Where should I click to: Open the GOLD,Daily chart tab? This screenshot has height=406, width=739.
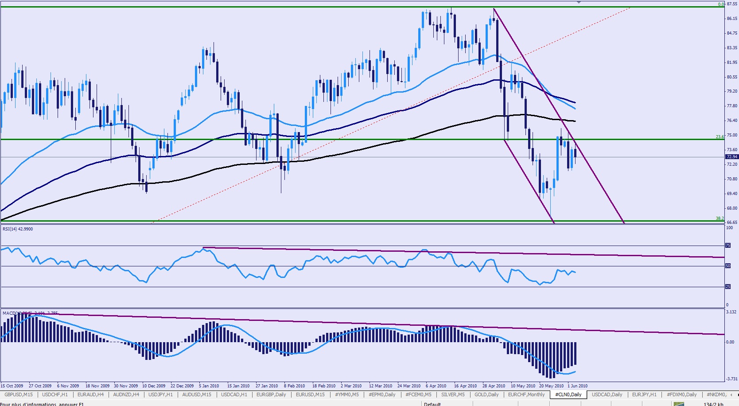pos(486,394)
